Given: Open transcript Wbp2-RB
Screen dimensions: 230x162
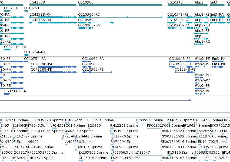Looking at the screenshot, I should click(x=202, y=15).
